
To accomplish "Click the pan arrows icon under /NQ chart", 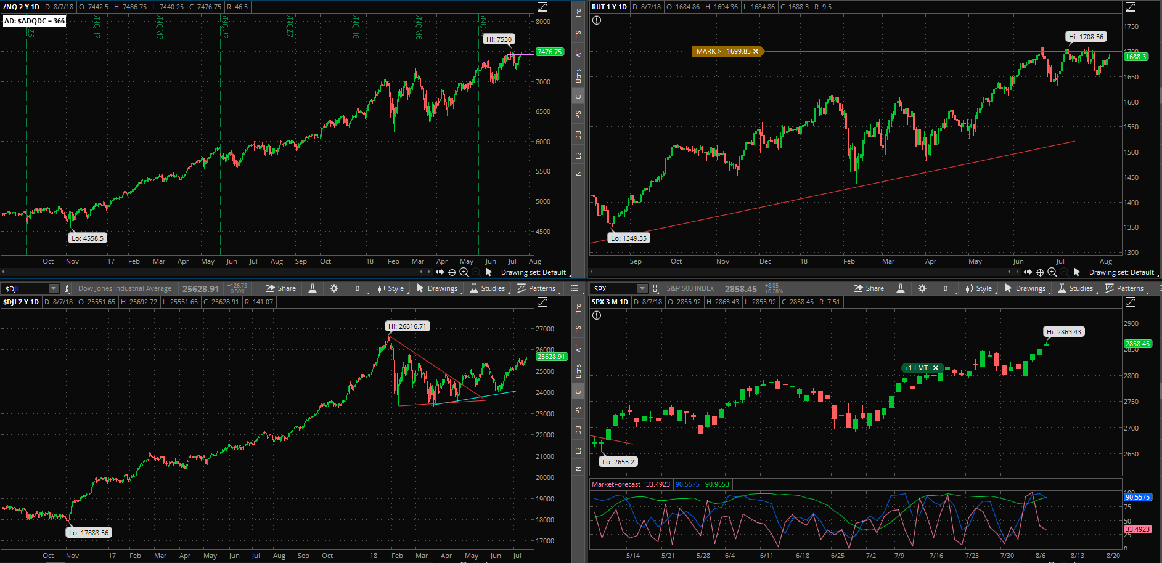I will (x=440, y=272).
